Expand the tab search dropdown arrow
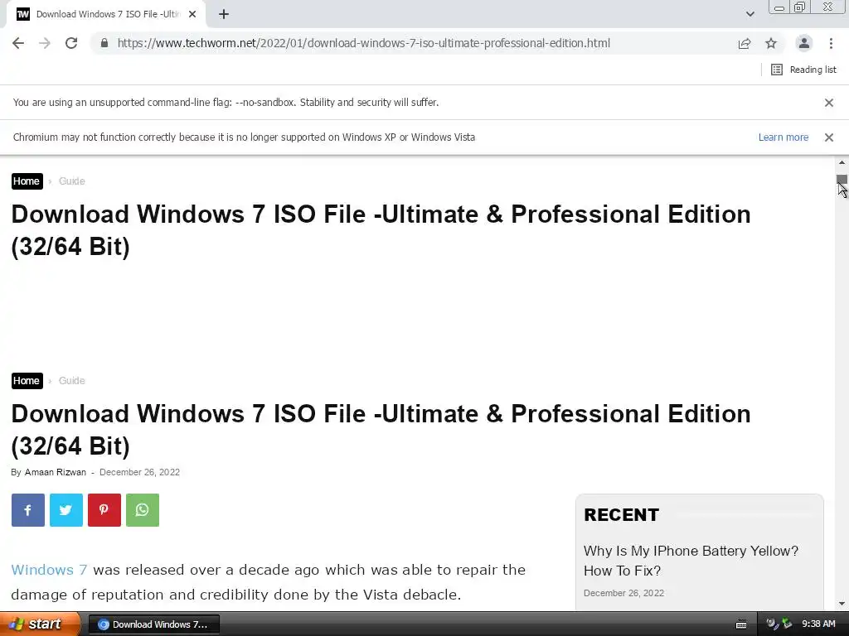 [750, 14]
